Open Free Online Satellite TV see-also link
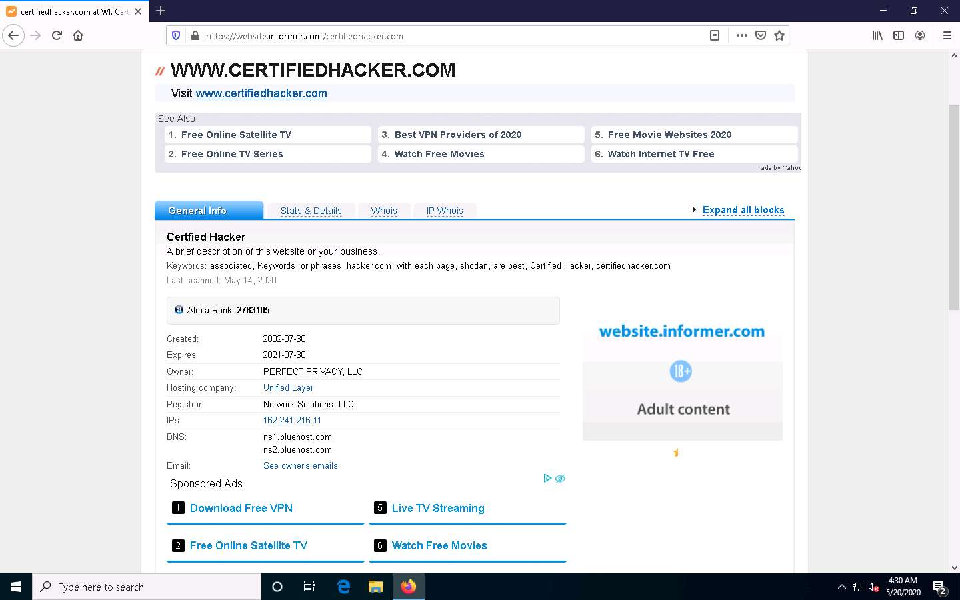 click(267, 135)
